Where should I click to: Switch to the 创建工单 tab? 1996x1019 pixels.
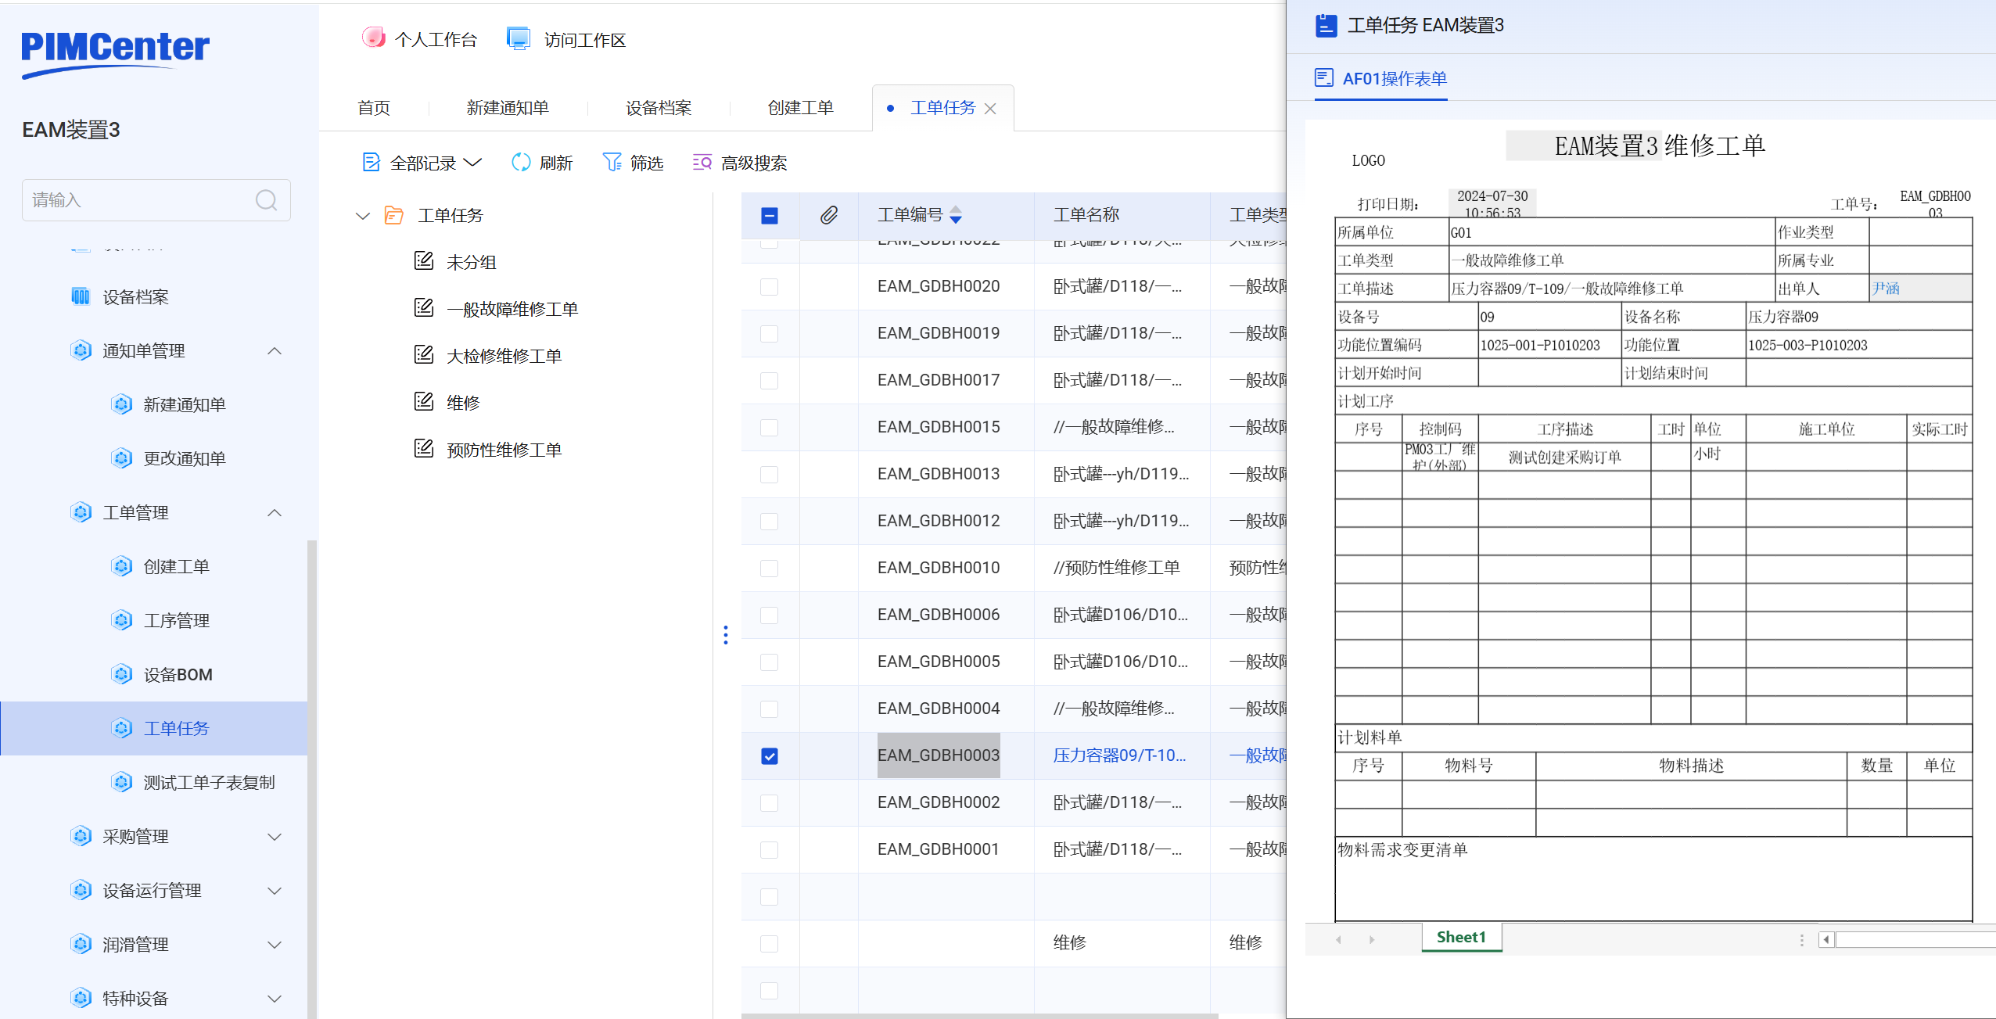(801, 108)
